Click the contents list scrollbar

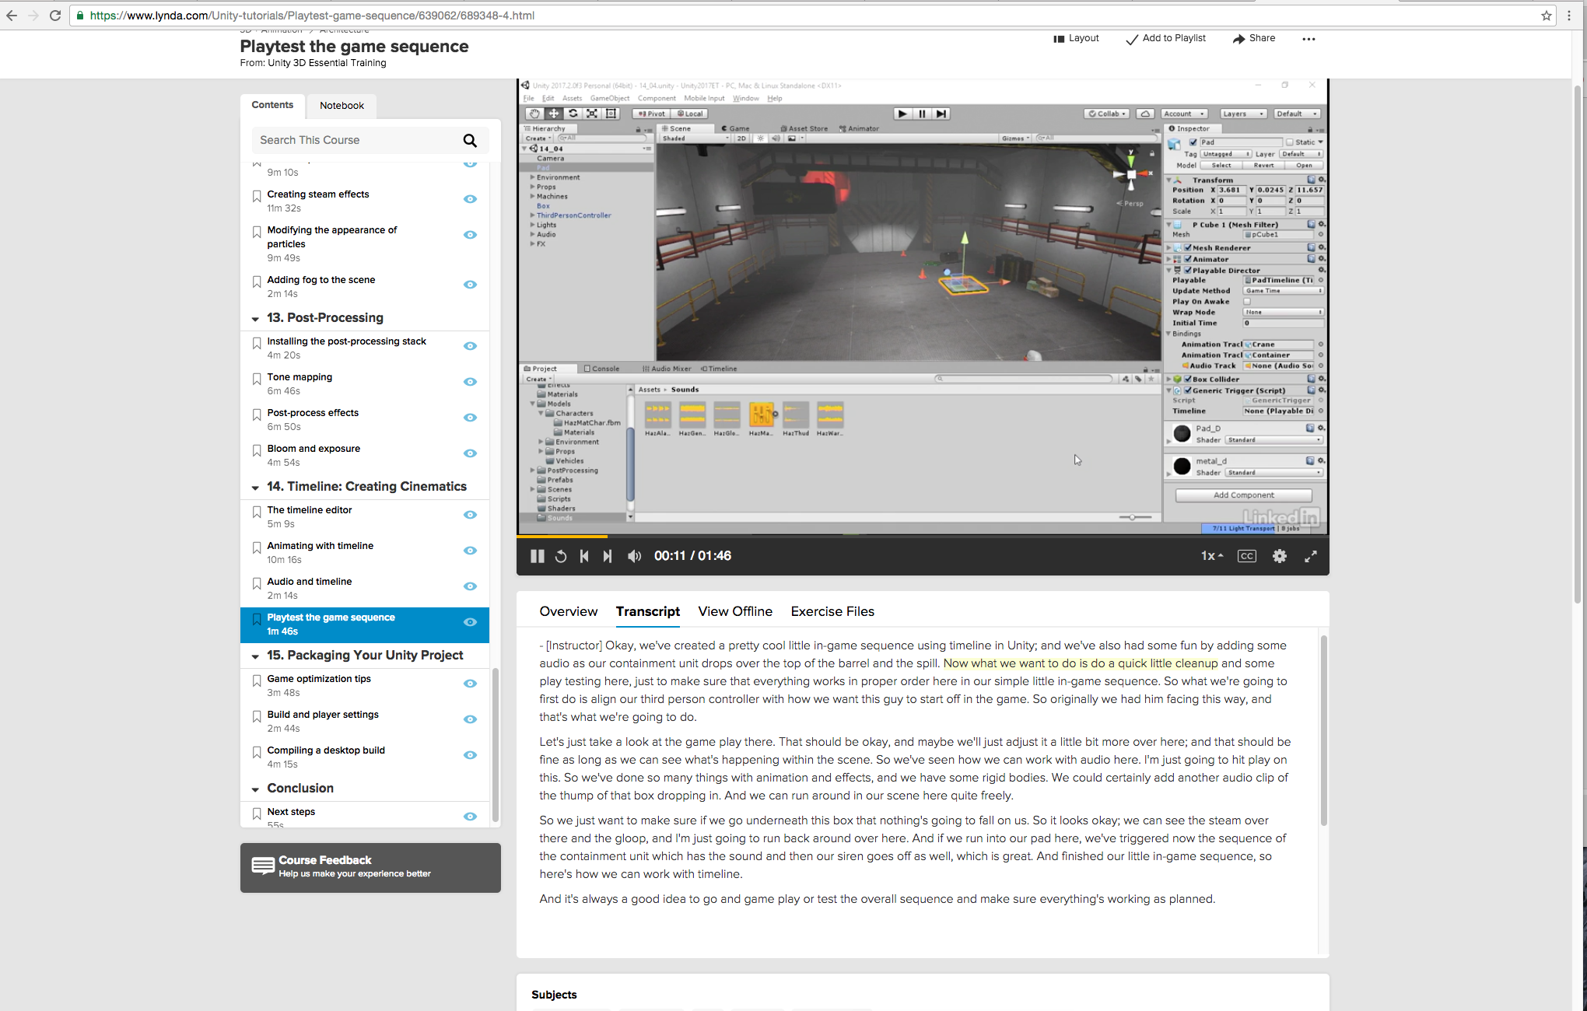pyautogui.click(x=496, y=743)
